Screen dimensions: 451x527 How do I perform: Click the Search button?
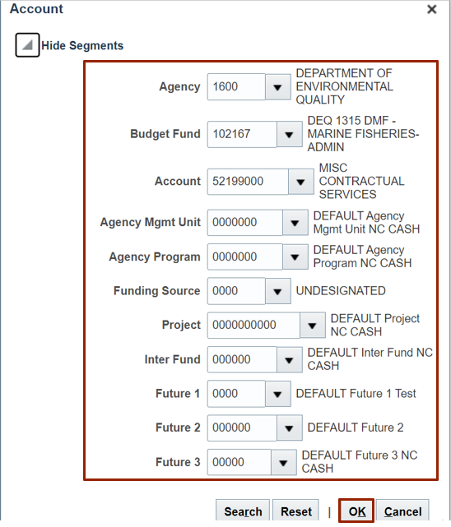[243, 511]
